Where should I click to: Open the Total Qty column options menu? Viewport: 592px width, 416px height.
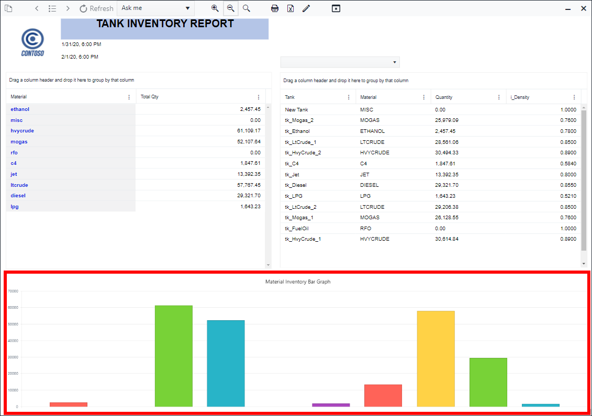[x=259, y=97]
